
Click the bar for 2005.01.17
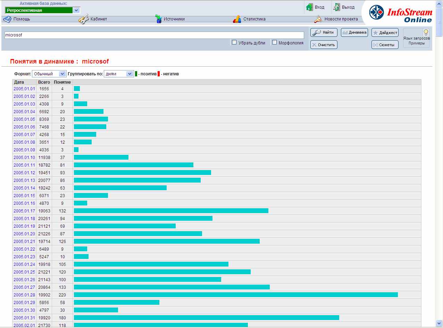pos(171,211)
